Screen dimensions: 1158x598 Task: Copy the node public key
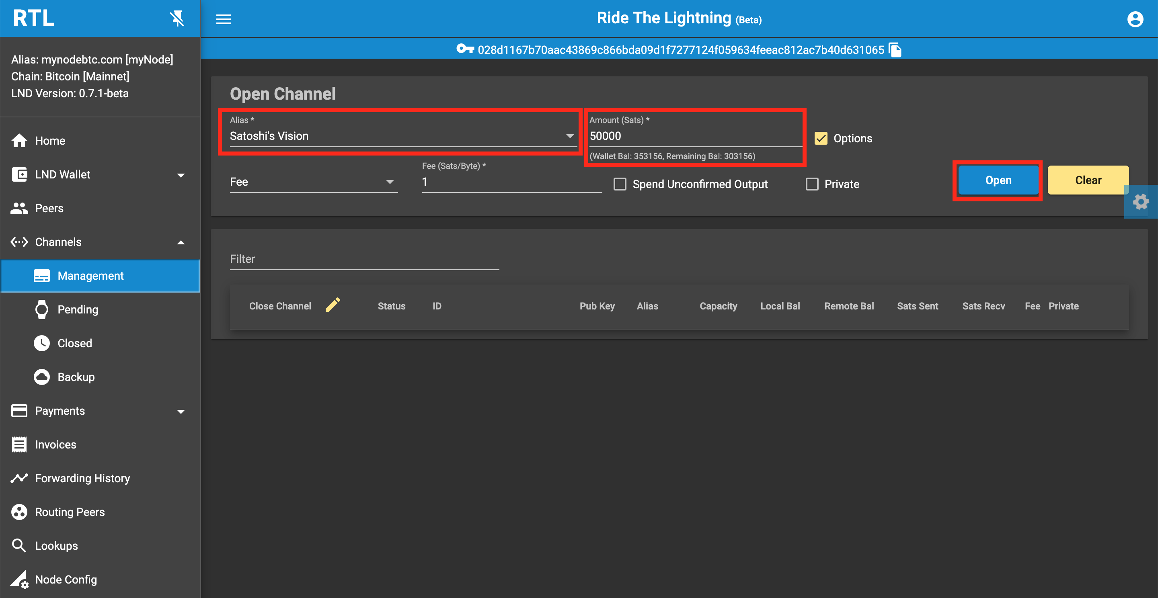[x=895, y=50]
